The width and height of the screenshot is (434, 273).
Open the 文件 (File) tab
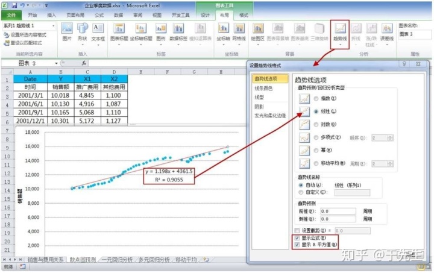(11, 15)
